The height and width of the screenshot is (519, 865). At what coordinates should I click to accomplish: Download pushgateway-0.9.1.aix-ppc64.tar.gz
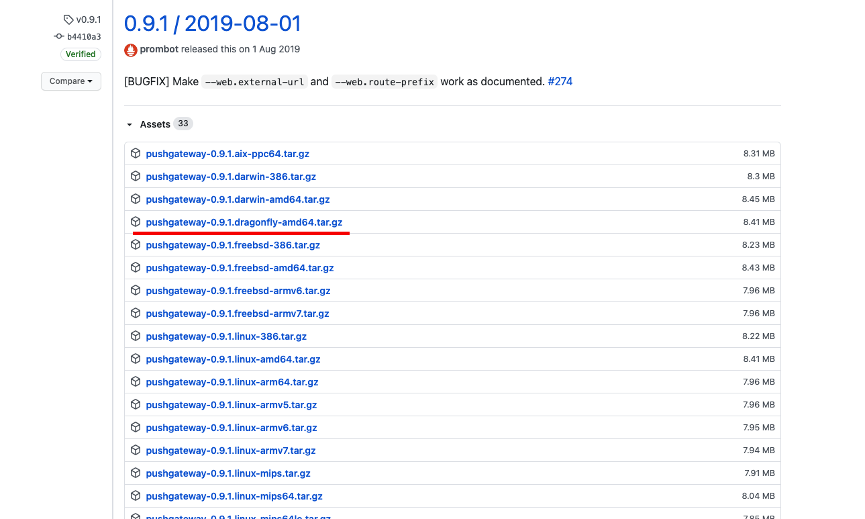(x=227, y=154)
